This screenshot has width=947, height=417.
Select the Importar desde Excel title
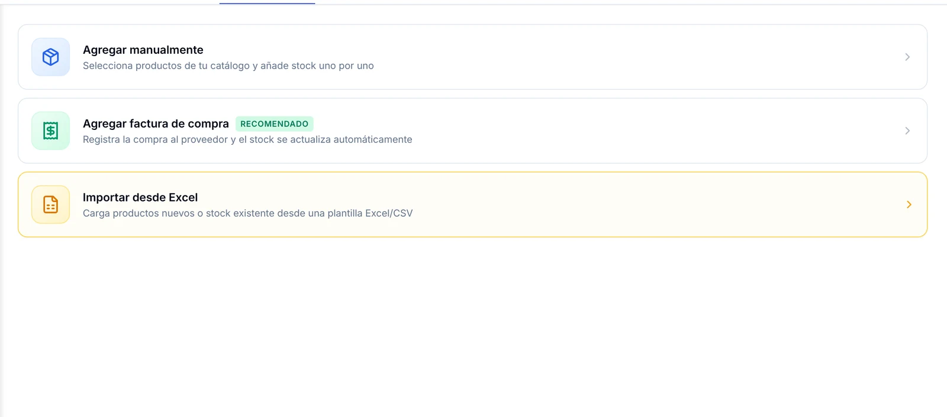tap(140, 198)
